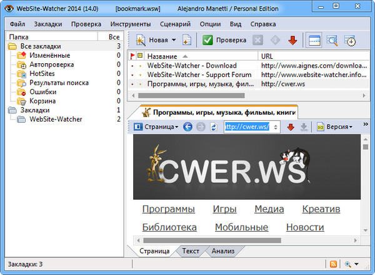Click the RSS feed icon in status bar

click(x=334, y=264)
